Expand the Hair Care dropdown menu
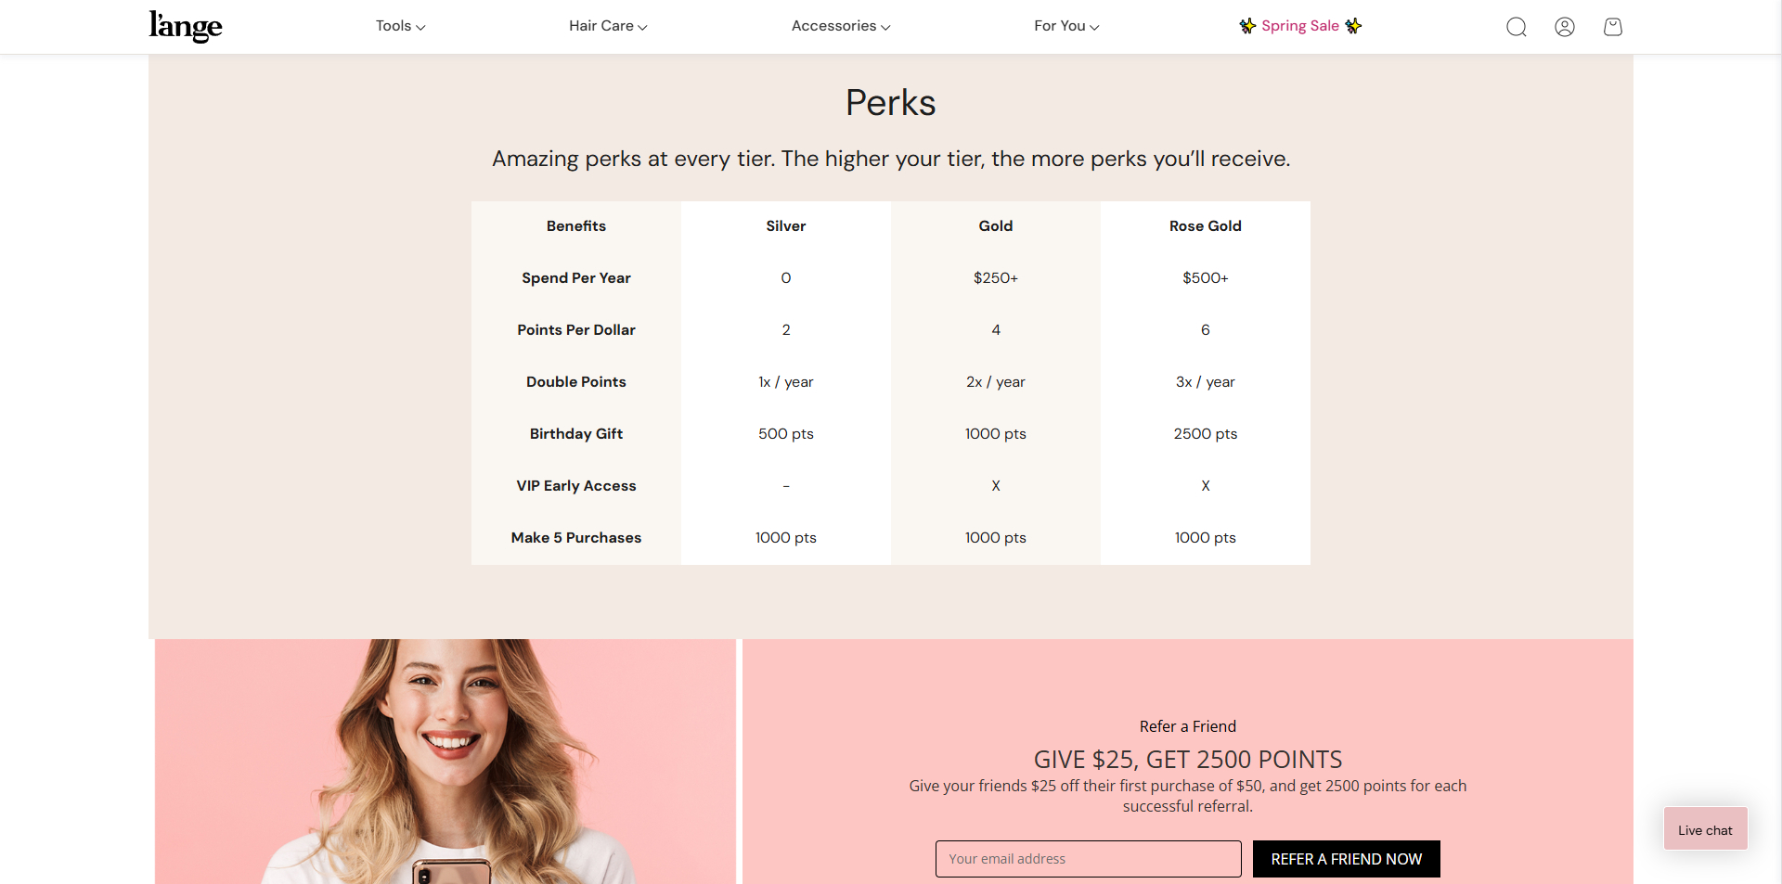This screenshot has width=1782, height=884. (x=608, y=26)
